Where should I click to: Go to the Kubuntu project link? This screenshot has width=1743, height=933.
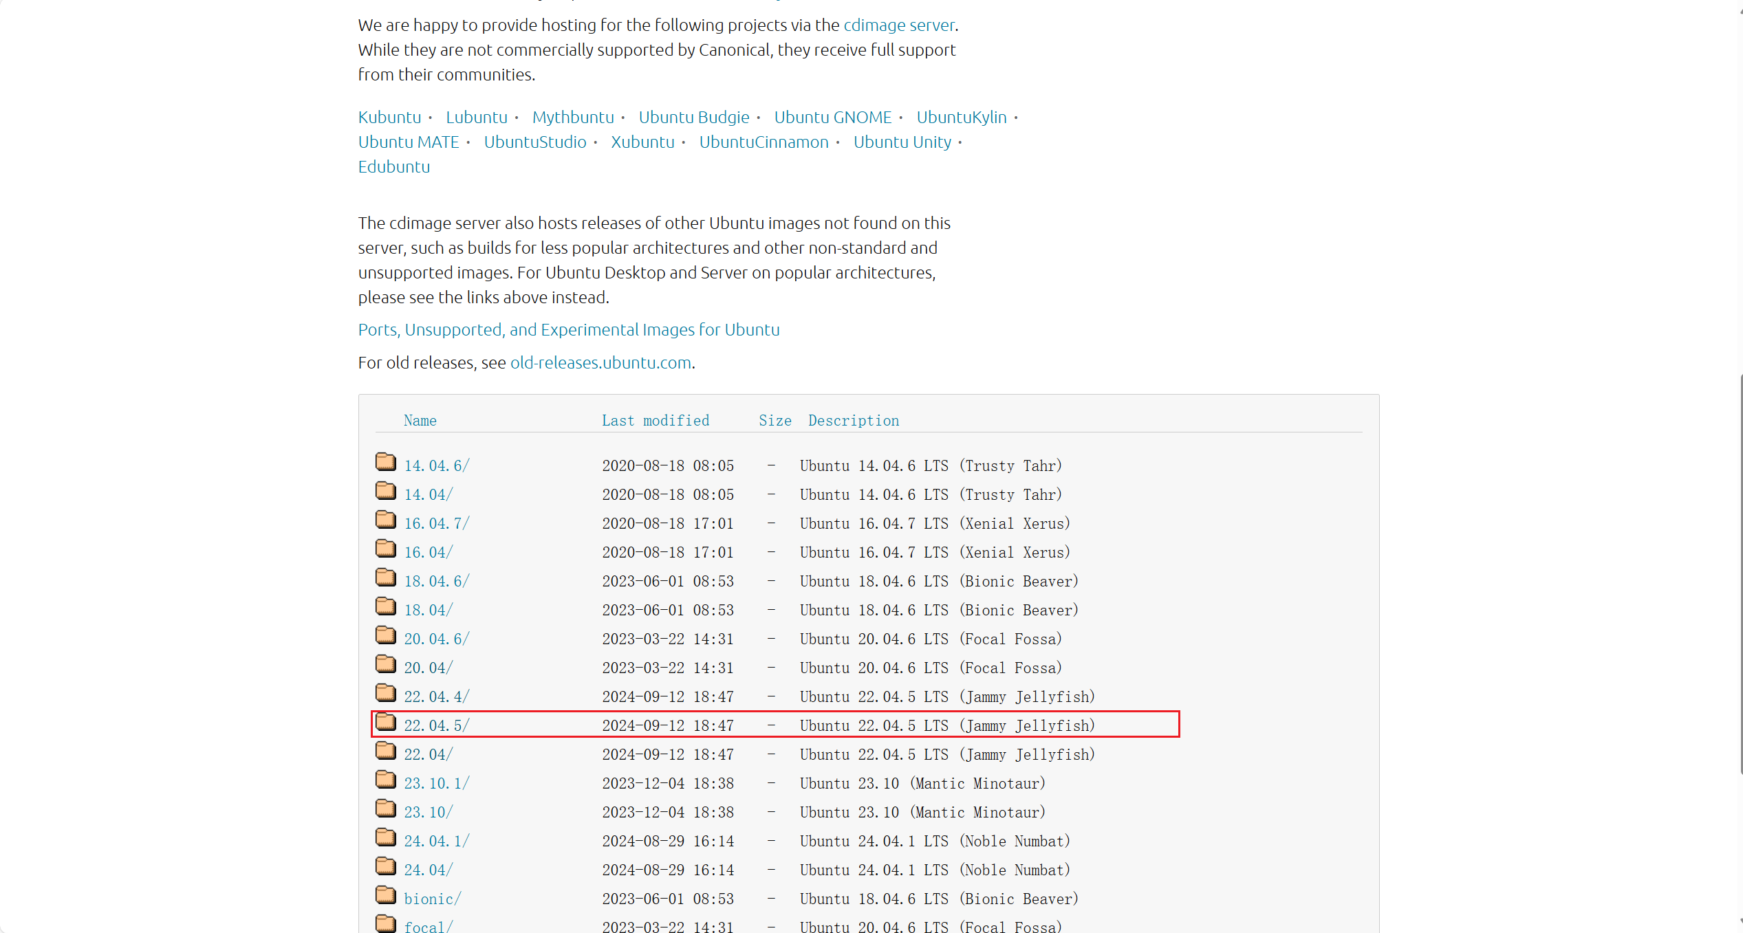coord(389,118)
